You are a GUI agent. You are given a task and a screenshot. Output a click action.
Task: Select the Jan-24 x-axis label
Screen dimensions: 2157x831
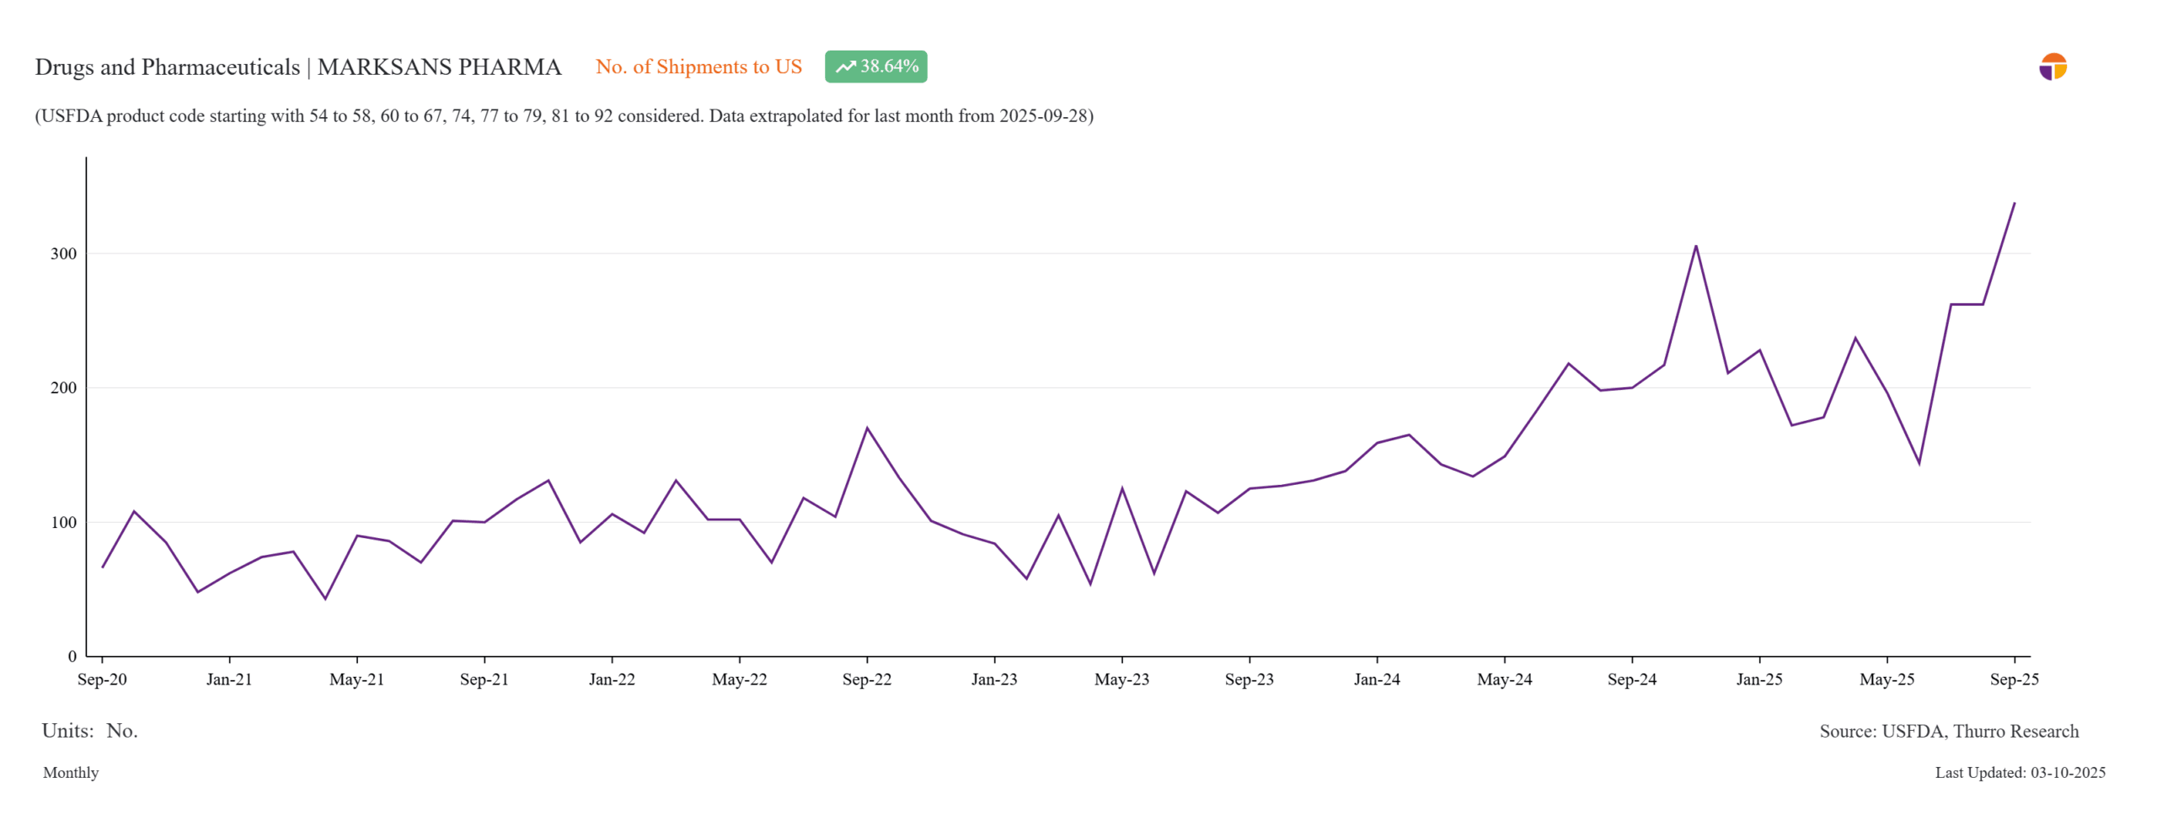click(1376, 679)
